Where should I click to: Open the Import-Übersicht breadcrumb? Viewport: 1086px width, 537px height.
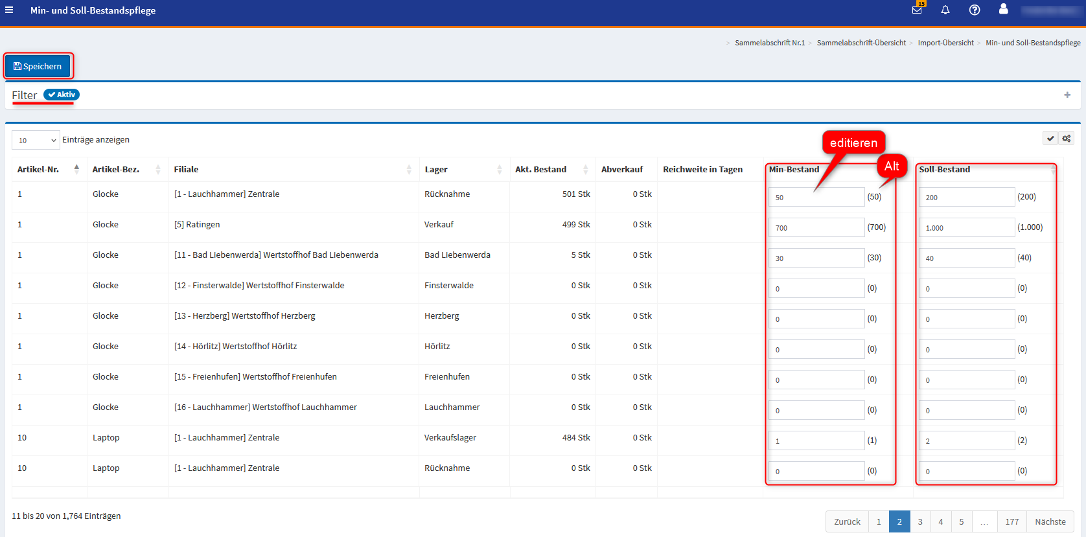click(945, 43)
